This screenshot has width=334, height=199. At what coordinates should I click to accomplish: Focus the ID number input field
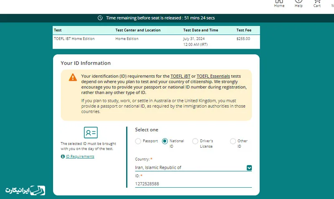click(193, 184)
